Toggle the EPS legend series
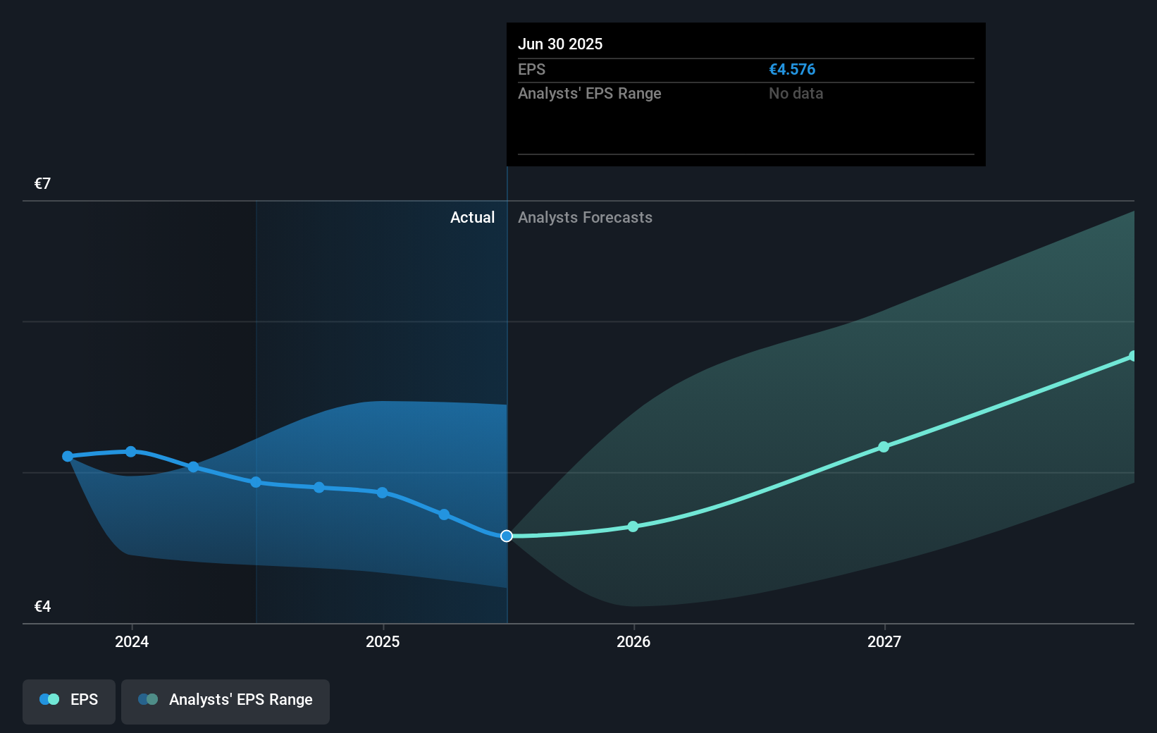Image resolution: width=1157 pixels, height=733 pixels. click(x=69, y=701)
